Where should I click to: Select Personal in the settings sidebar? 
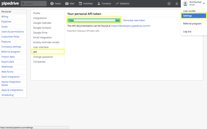click(13, 12)
